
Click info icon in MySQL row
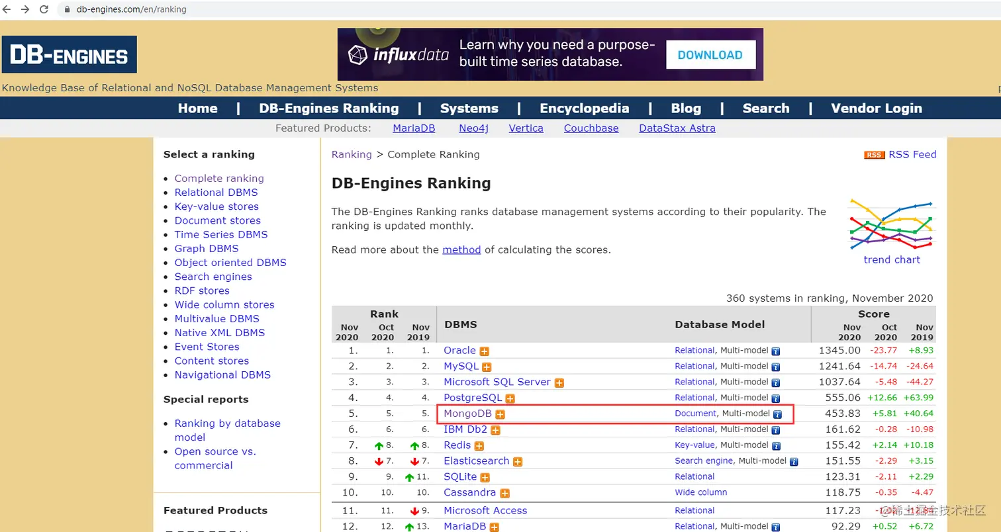(776, 367)
